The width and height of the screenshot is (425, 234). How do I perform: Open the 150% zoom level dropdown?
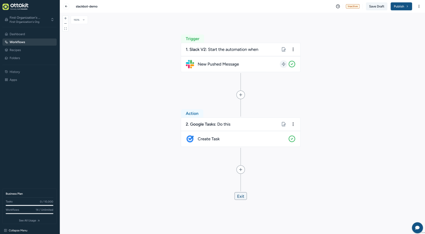(79, 20)
